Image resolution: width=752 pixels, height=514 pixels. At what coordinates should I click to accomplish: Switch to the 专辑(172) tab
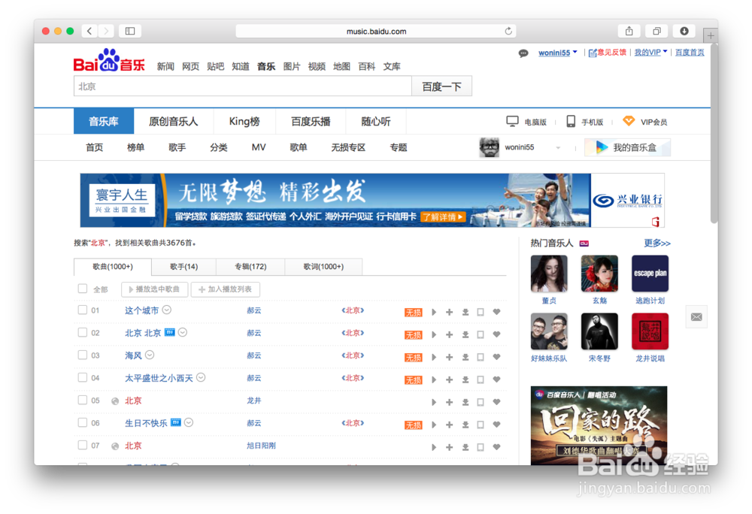[x=250, y=267]
